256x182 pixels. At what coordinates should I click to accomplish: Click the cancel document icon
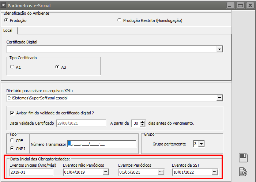(243, 171)
